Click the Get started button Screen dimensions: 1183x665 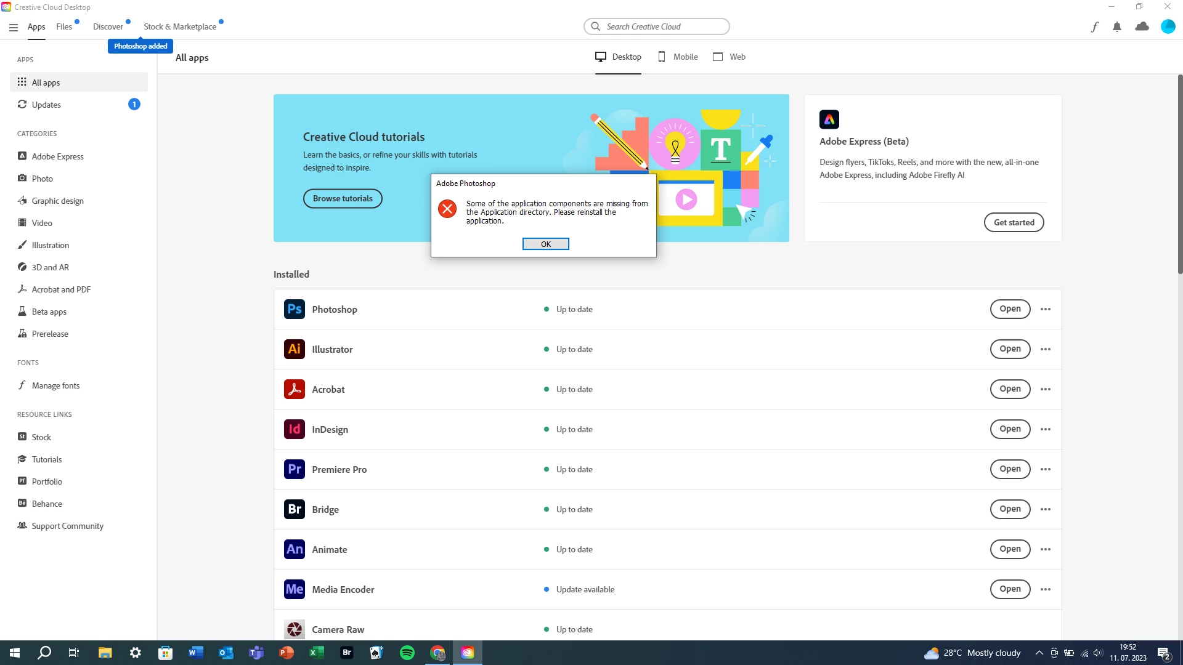[x=1014, y=222]
